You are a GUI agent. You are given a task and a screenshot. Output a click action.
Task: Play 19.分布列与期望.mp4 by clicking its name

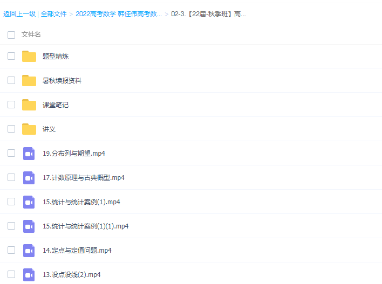click(73, 154)
